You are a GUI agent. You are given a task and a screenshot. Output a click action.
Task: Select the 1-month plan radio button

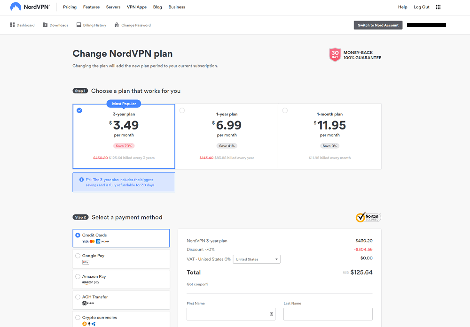point(285,110)
